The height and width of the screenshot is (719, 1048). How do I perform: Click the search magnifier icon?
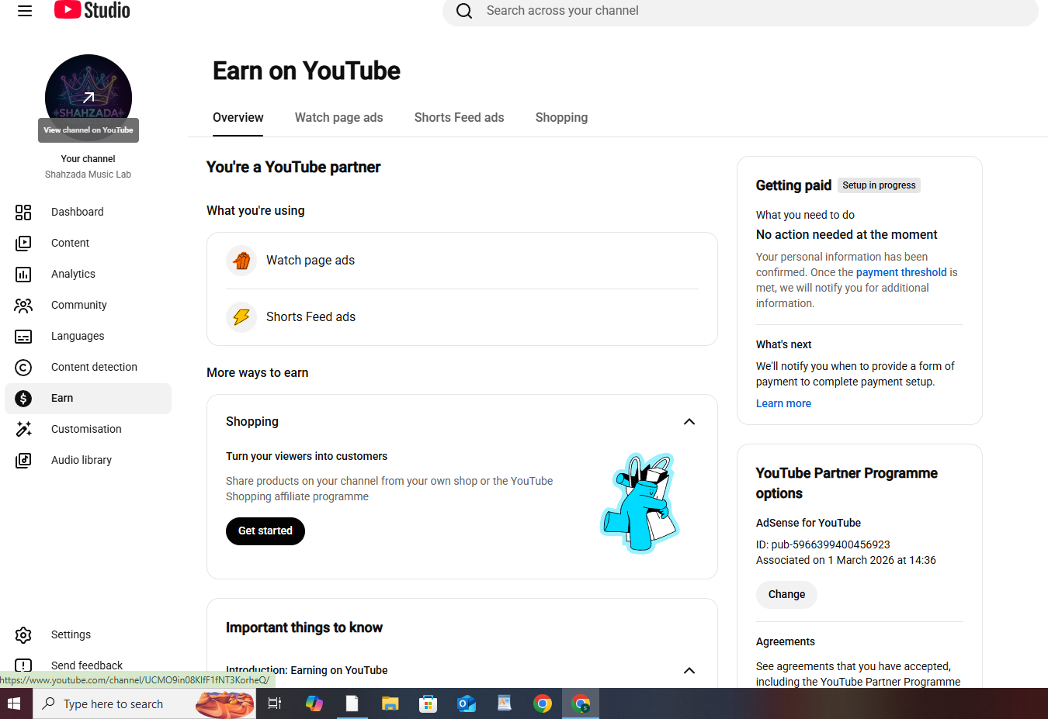pyautogui.click(x=464, y=11)
